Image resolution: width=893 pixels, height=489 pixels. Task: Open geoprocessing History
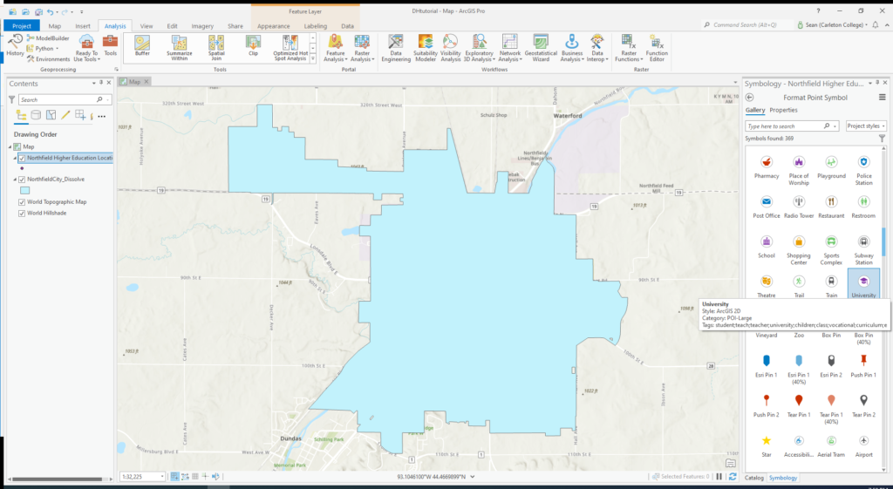[15, 45]
